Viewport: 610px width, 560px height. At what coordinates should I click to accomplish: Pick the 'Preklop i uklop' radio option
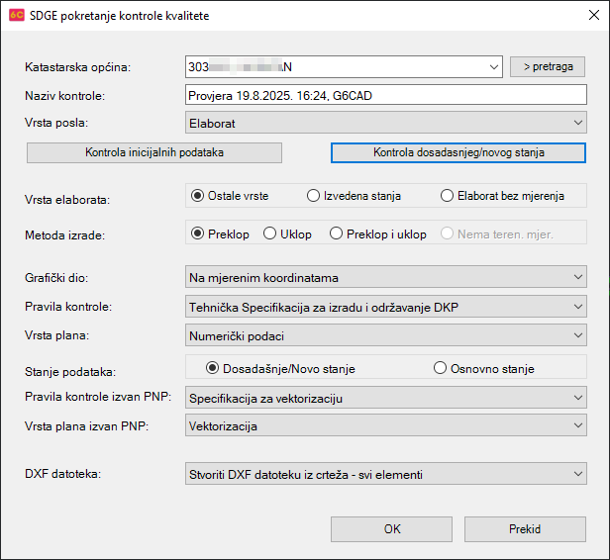pyautogui.click(x=337, y=233)
